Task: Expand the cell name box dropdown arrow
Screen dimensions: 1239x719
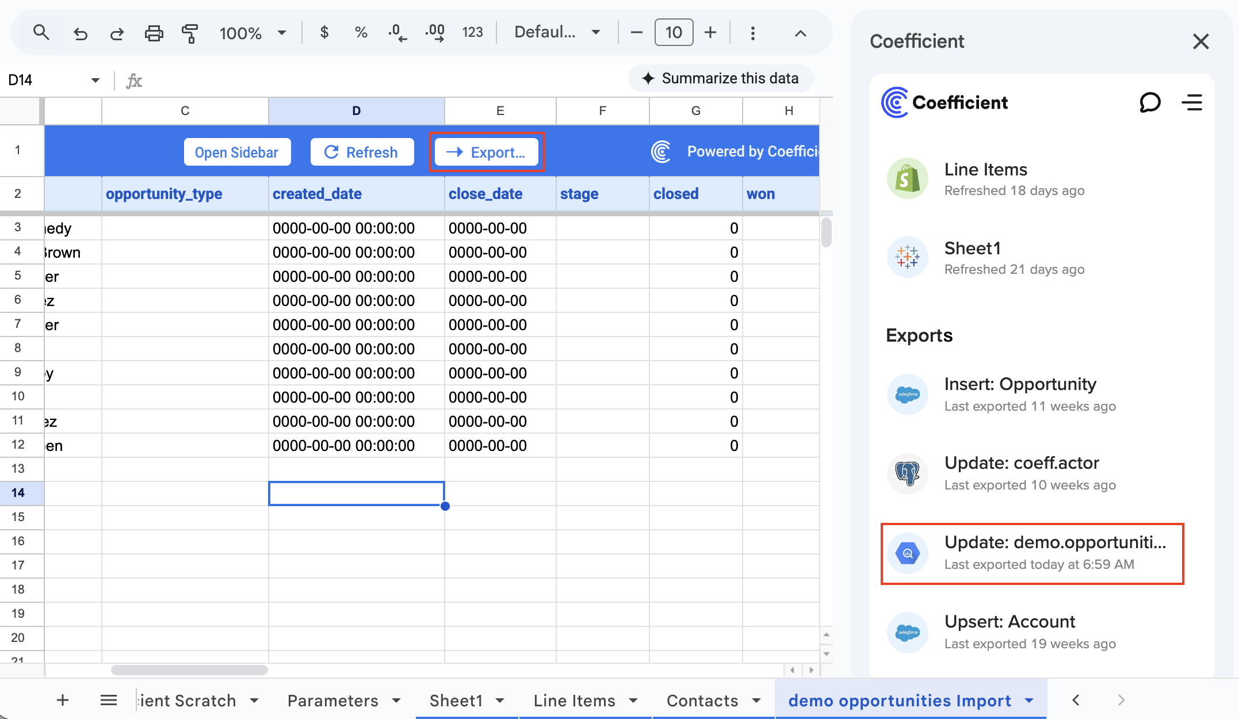Action: (95, 80)
